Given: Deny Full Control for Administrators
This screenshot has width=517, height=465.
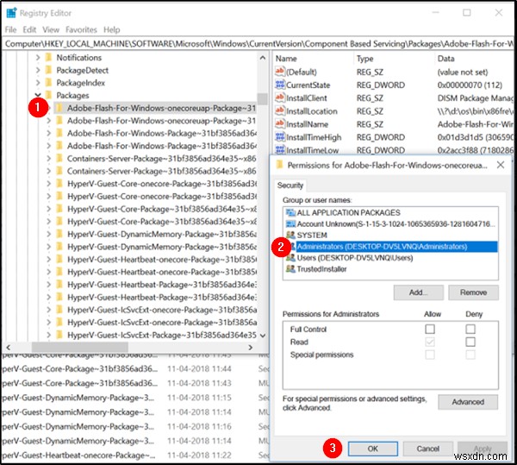Looking at the screenshot, I should point(470,329).
